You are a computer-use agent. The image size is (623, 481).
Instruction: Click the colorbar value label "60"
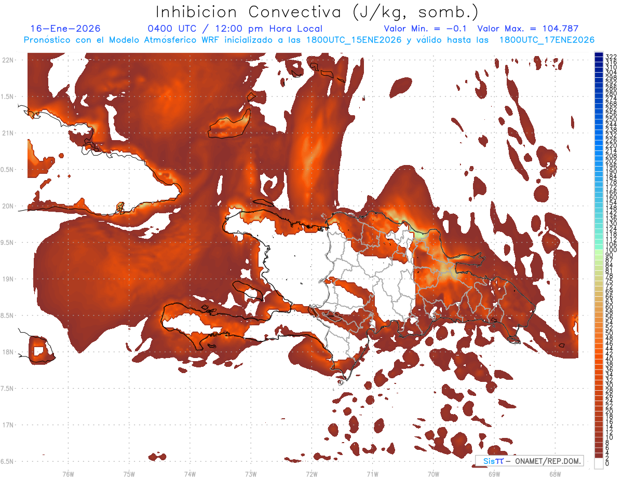tap(610, 307)
